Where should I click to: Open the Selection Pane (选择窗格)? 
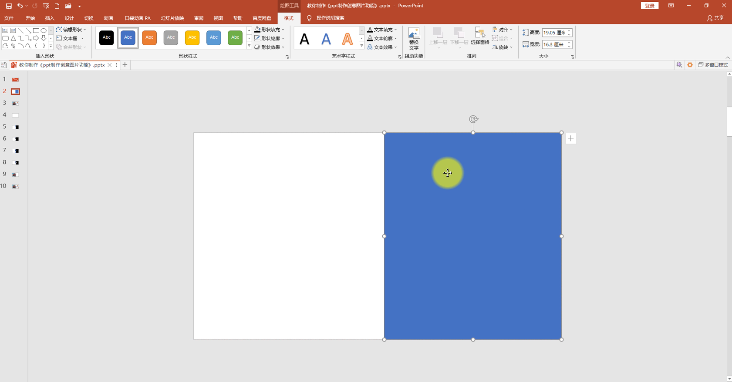click(x=480, y=36)
